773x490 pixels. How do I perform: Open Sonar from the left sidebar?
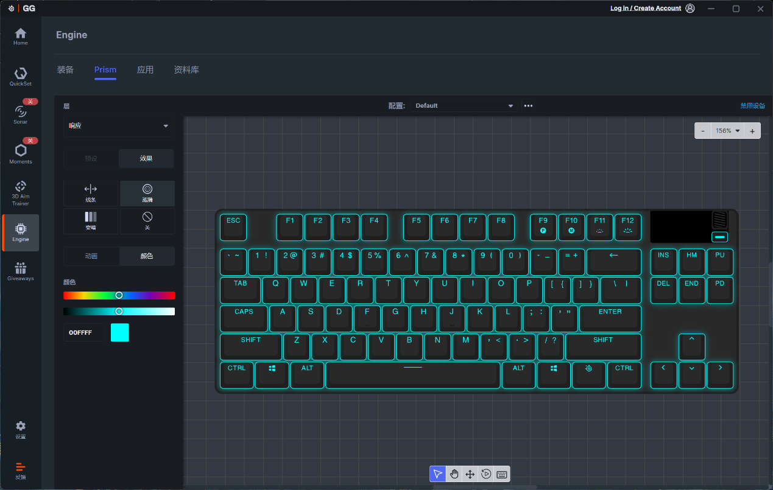[21, 114]
